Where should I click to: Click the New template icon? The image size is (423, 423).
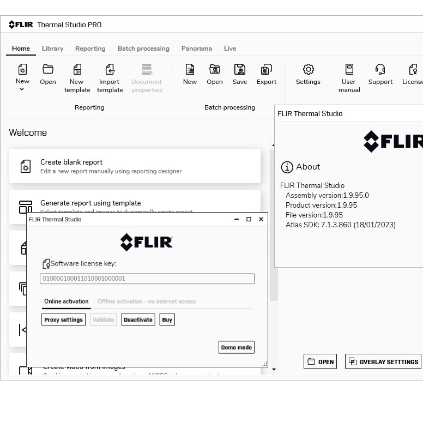(x=77, y=69)
